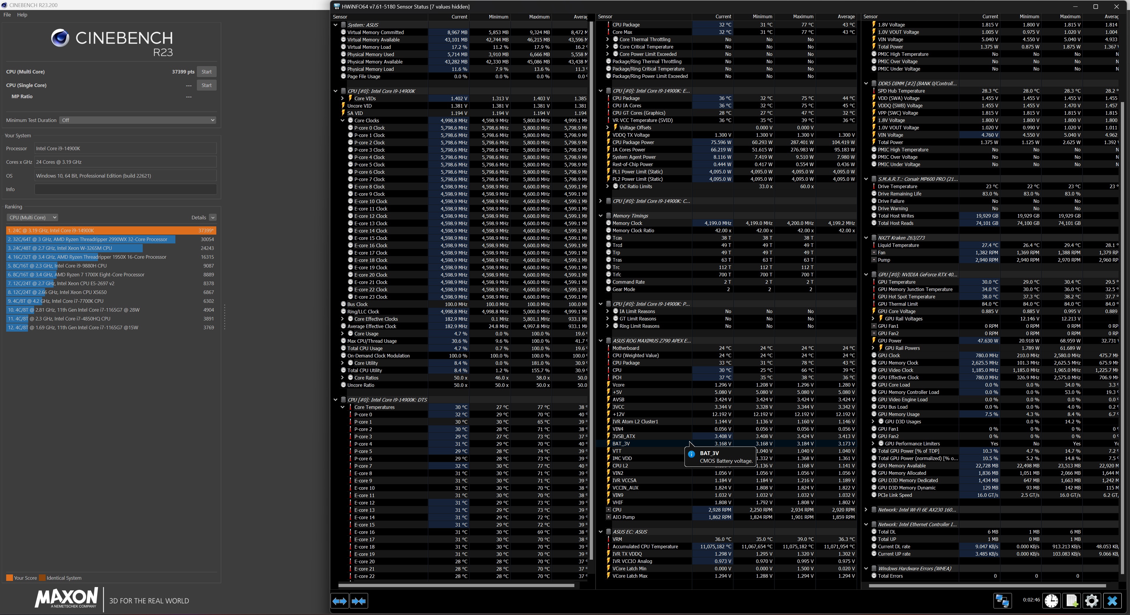Click the Cinebench title bar app icon
This screenshot has width=1130, height=615.
(x=4, y=5)
